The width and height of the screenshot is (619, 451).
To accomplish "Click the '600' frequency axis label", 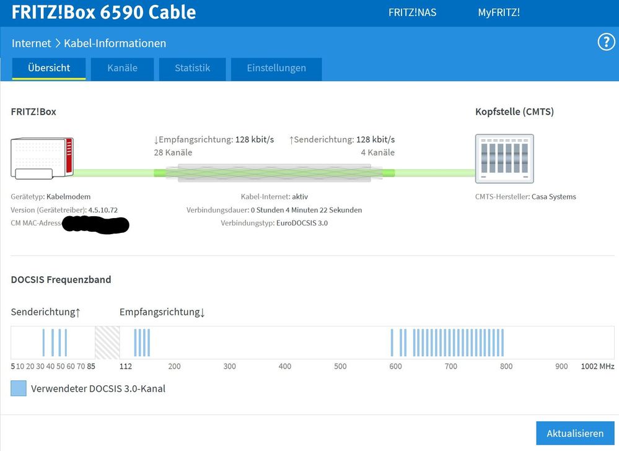I will tap(395, 366).
